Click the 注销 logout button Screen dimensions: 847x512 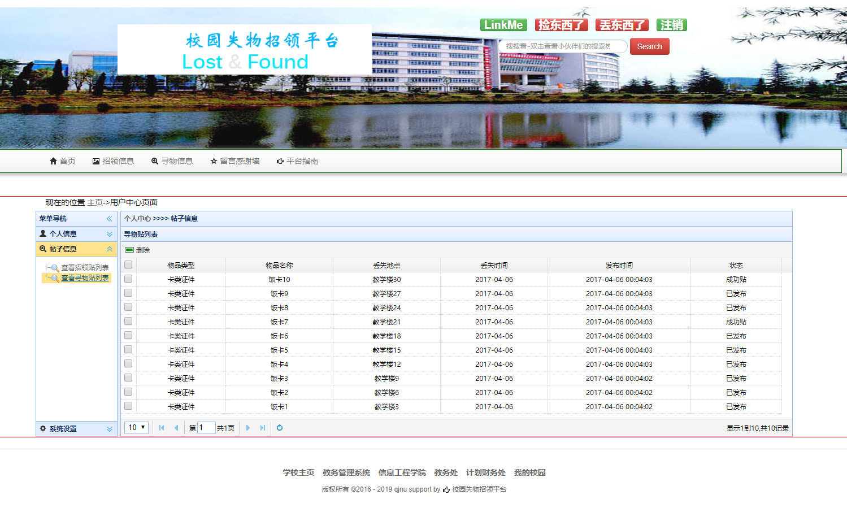tap(671, 25)
